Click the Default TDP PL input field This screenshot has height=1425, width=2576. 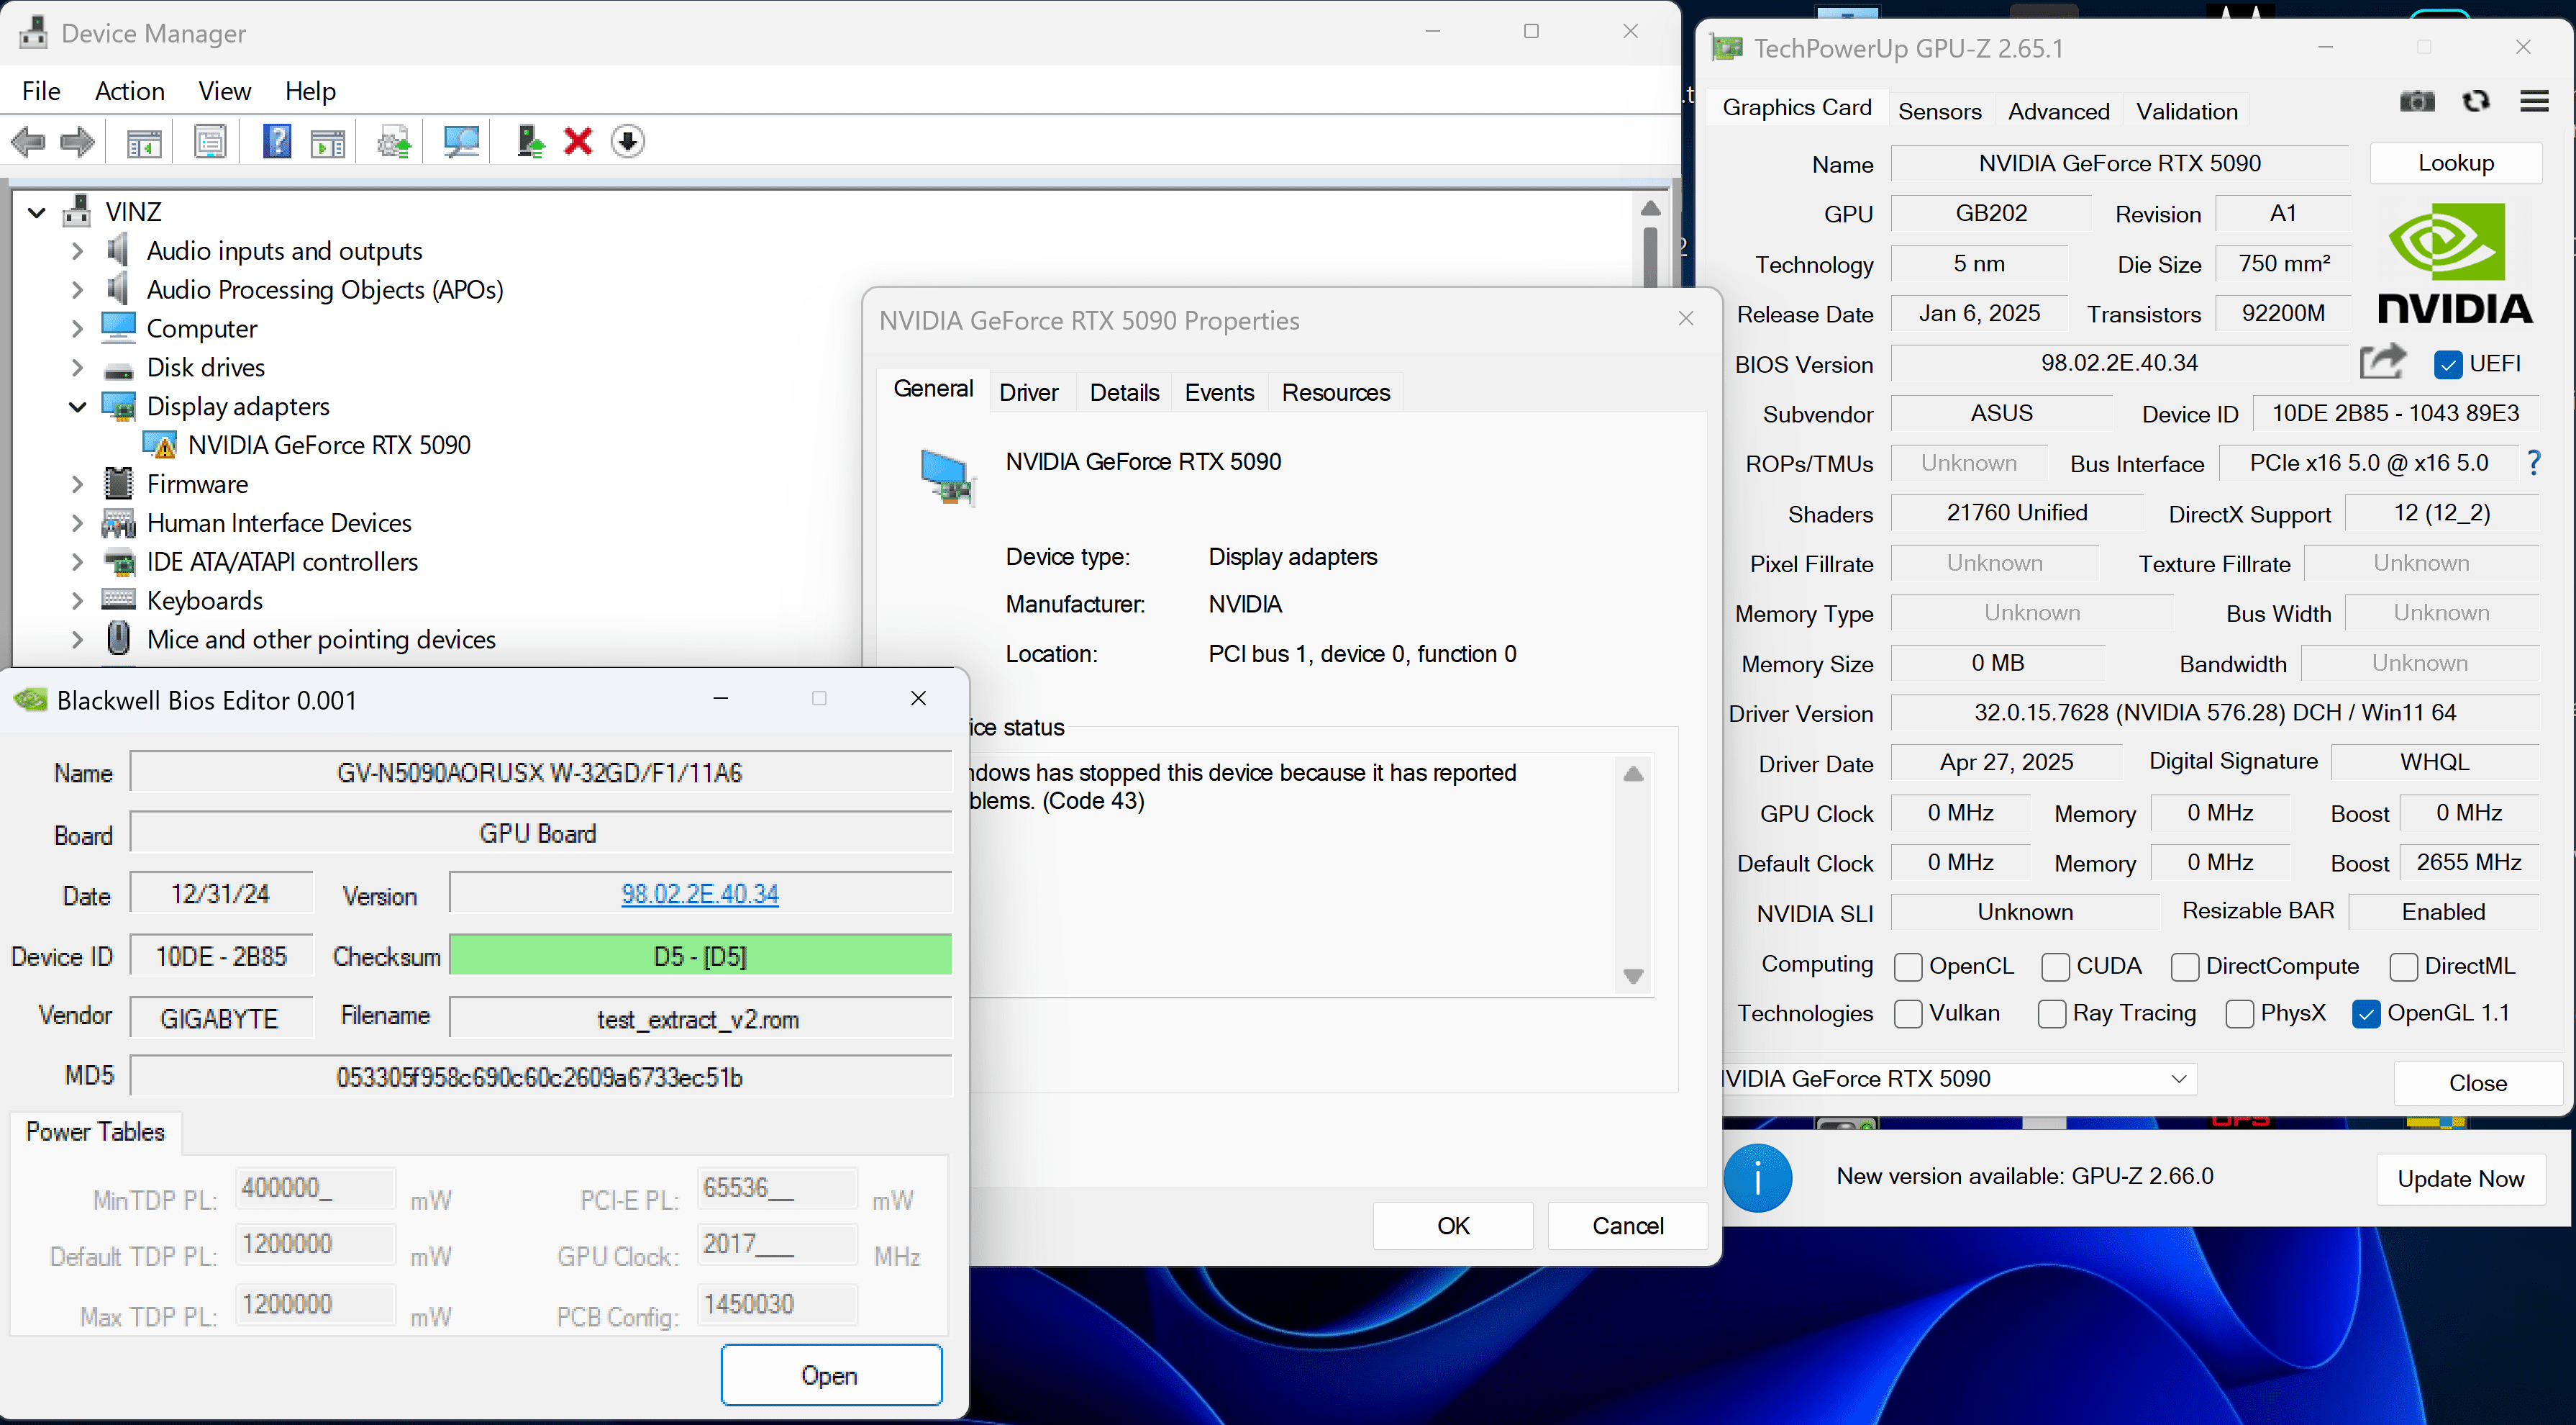point(315,1245)
